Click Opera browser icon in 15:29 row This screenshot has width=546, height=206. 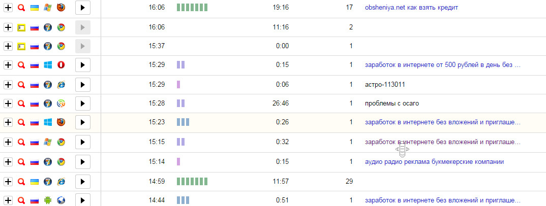[61, 65]
